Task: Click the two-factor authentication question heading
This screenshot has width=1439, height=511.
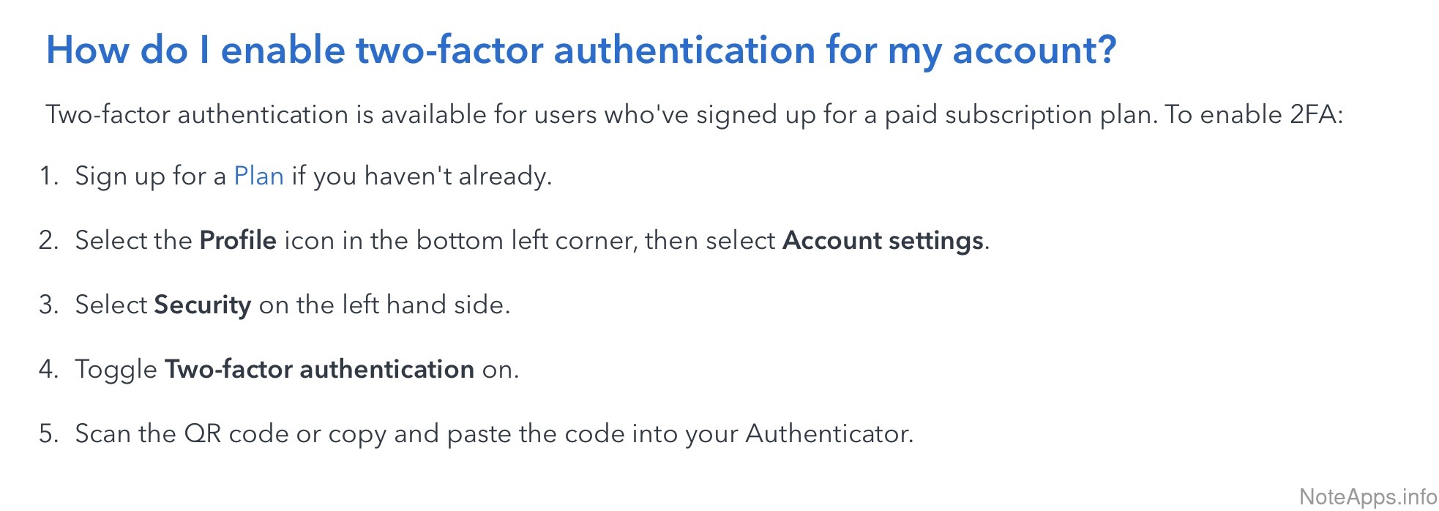Action: click(581, 51)
